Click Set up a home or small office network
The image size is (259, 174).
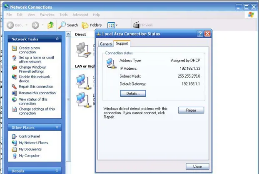(36, 60)
